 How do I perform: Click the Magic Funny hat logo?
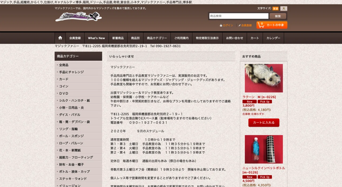tap(78, 17)
